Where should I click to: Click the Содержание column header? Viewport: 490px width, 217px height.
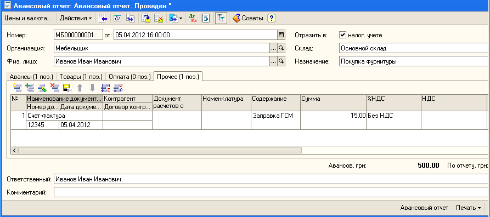[275, 102]
